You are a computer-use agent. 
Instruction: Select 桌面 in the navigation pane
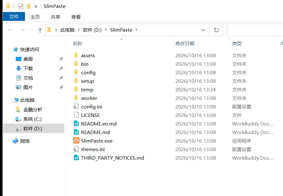(x=28, y=59)
